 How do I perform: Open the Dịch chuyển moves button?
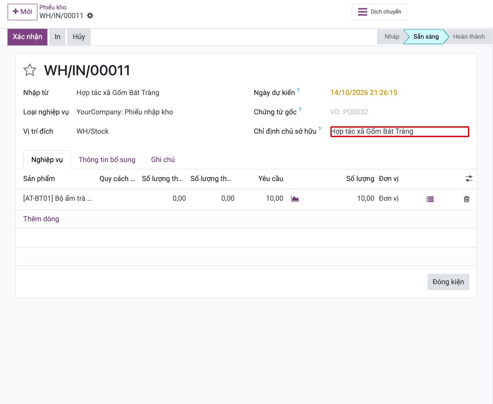(379, 12)
